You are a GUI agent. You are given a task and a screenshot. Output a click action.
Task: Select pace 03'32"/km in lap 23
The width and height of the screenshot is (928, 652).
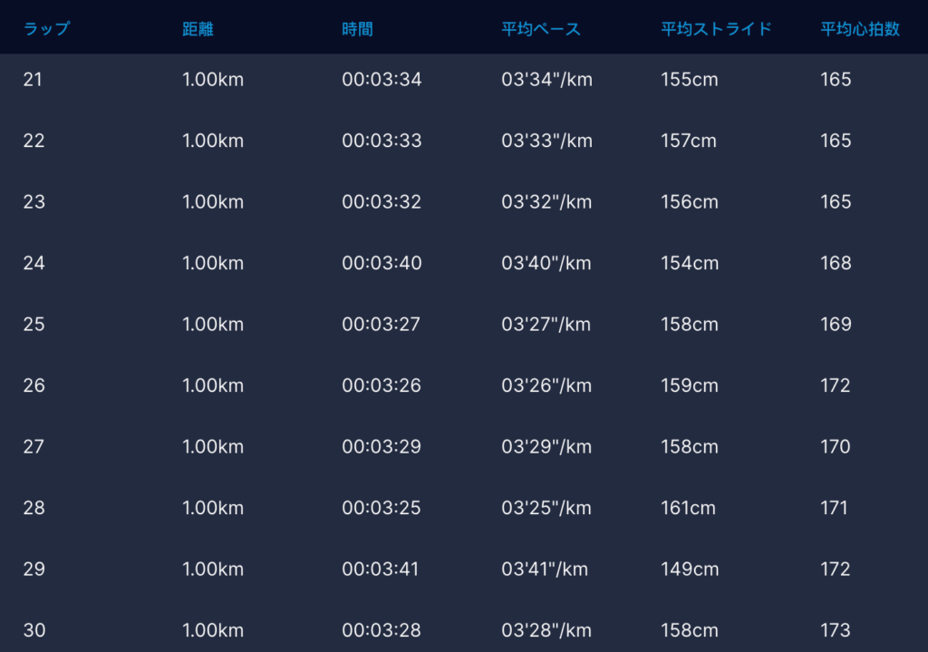546,202
